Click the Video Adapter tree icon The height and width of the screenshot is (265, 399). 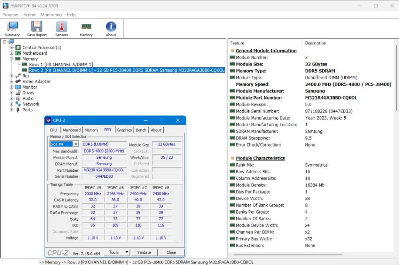pos(17,81)
